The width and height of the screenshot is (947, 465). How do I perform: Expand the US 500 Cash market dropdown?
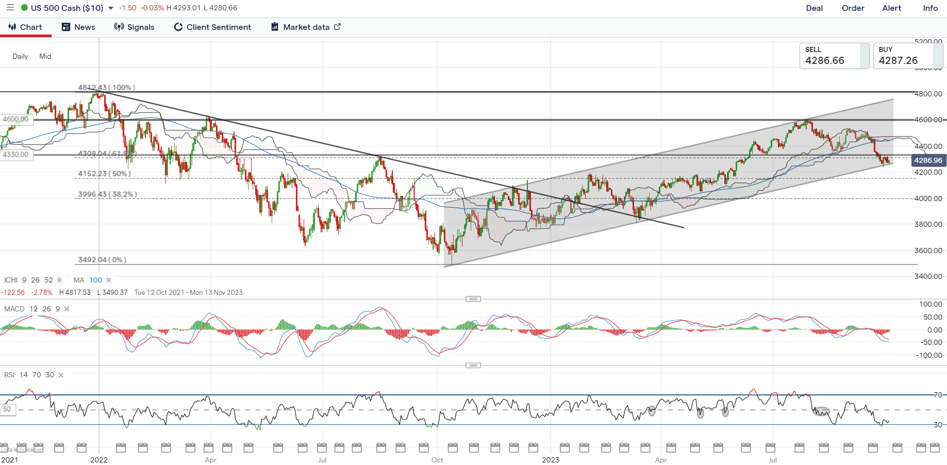click(111, 8)
